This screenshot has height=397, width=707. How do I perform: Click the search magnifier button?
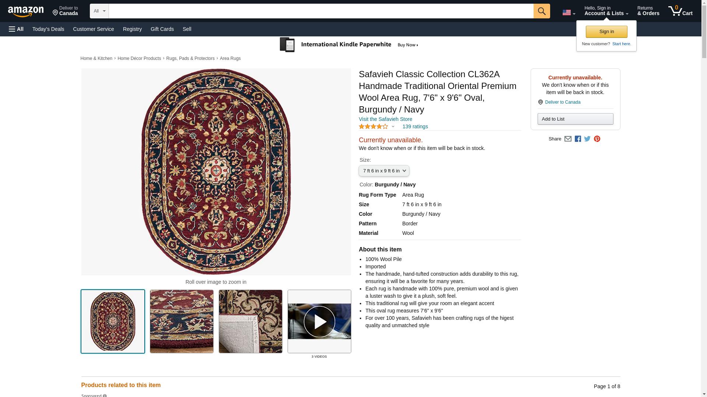click(x=541, y=11)
